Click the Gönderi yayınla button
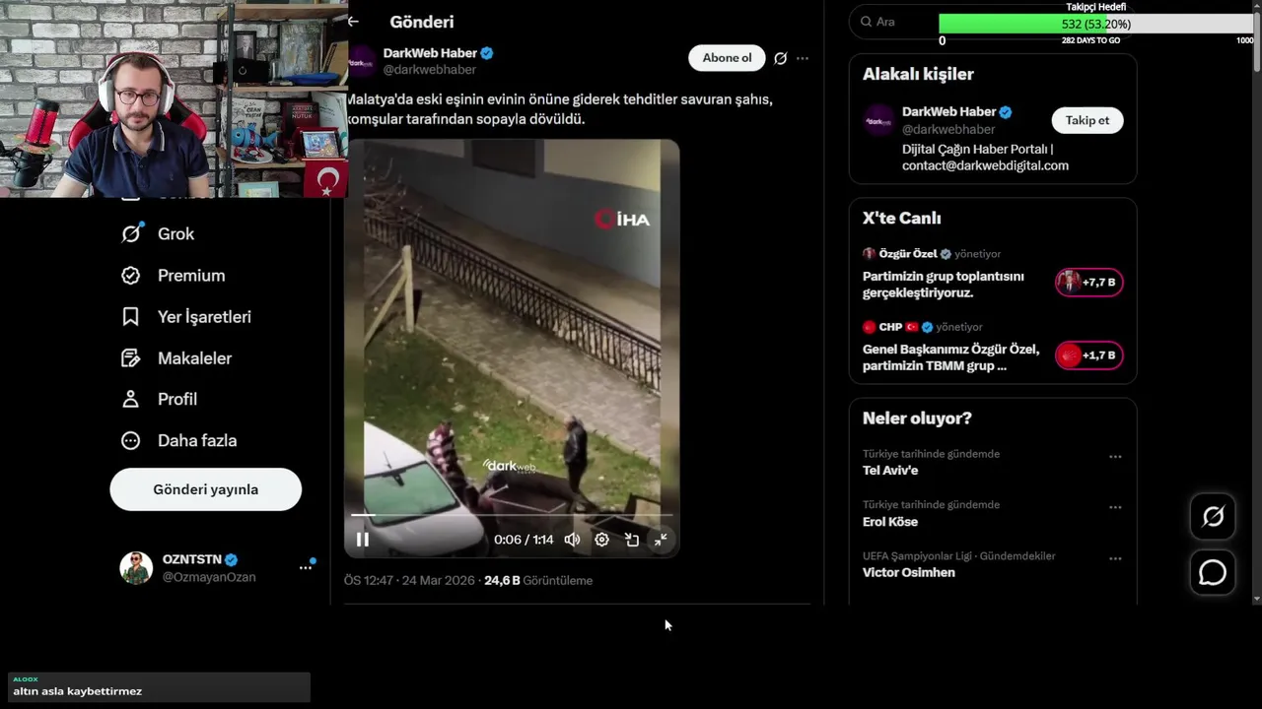This screenshot has height=709, width=1262. [205, 489]
